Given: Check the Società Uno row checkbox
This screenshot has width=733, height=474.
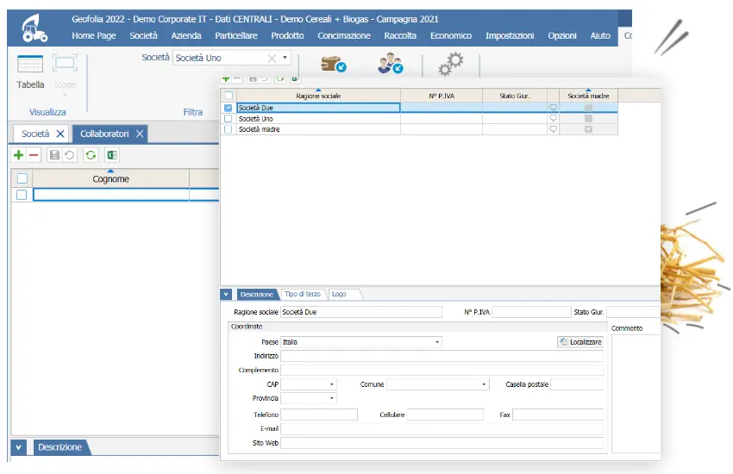Looking at the screenshot, I should (229, 119).
